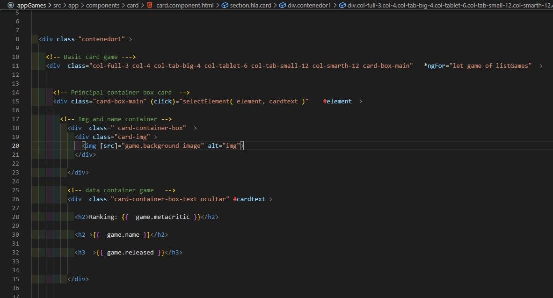Click the selectElement call on line 15
Viewport: 553px width, 298px height.
[x=244, y=101]
